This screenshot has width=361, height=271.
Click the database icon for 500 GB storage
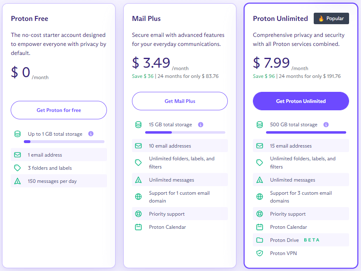pos(260,125)
